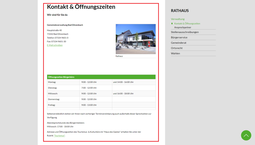
Task: Click the Kontakt & Öffnungszeiten page heading
Action: pyautogui.click(x=81, y=7)
